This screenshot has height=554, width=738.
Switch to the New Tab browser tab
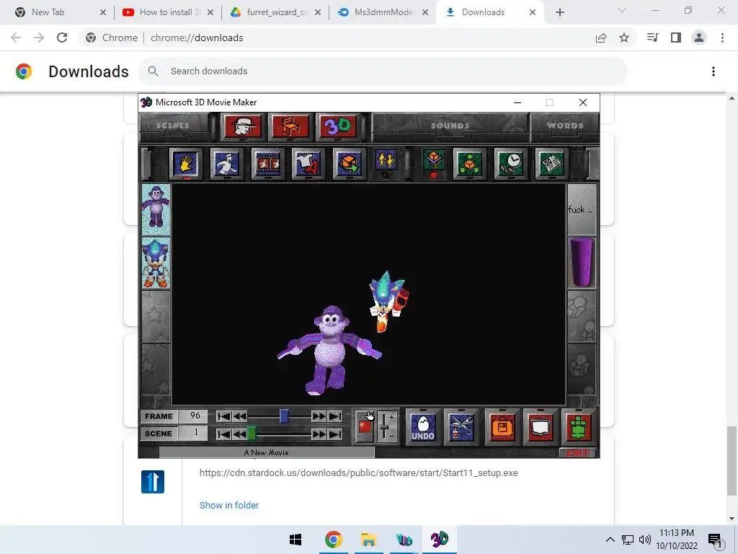click(x=61, y=12)
